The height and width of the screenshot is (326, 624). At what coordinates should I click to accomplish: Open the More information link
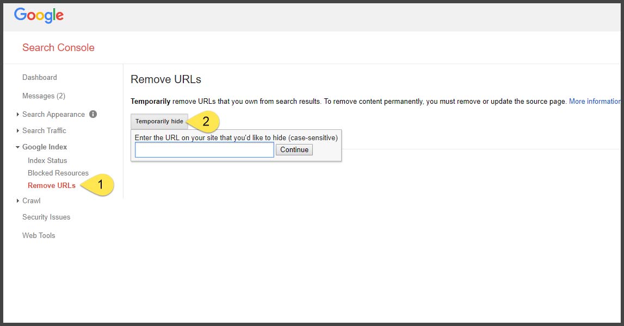(595, 102)
